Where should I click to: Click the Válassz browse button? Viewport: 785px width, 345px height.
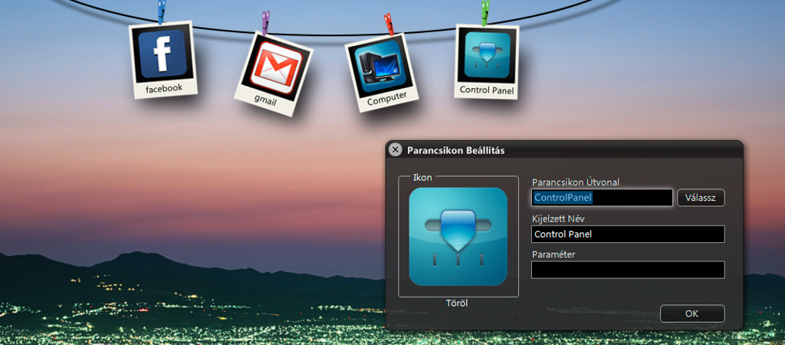pos(701,198)
